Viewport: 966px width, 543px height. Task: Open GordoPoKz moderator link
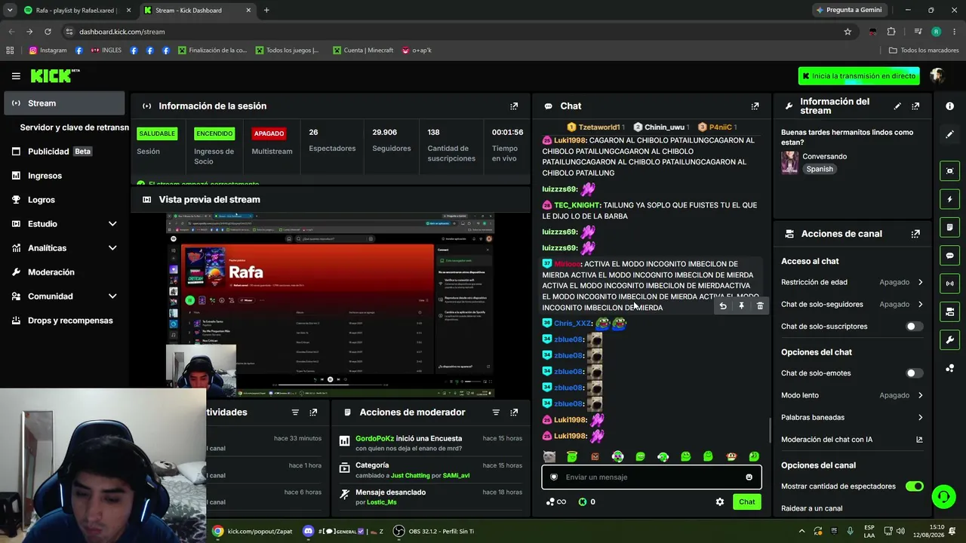375,439
